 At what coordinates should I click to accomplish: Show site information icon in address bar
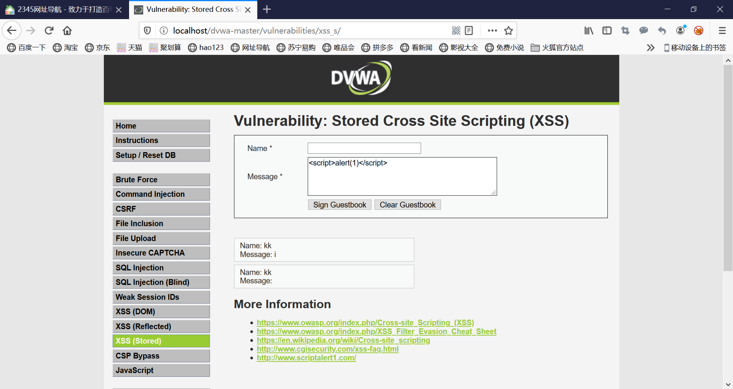tap(163, 31)
